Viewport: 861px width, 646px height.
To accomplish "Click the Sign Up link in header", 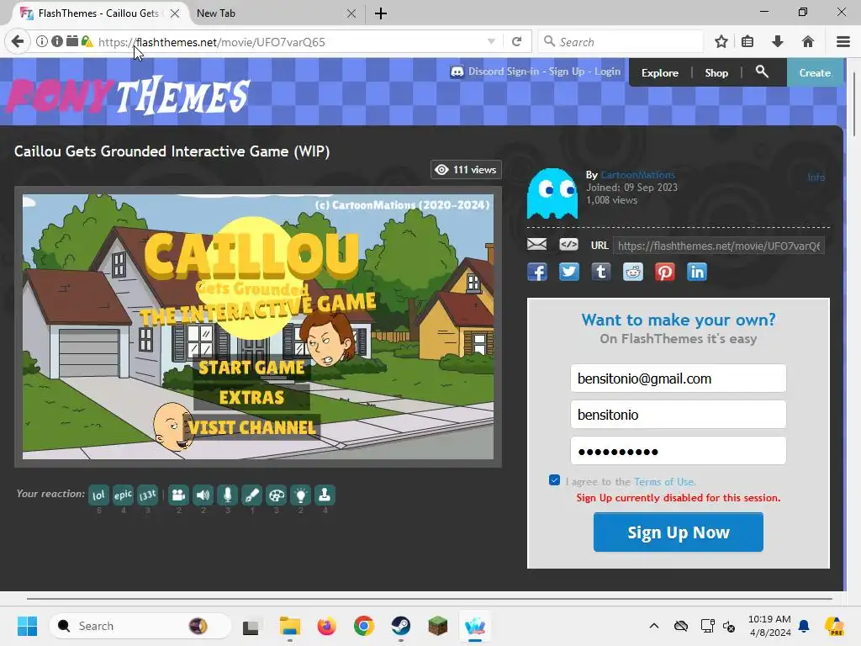I will click(567, 71).
